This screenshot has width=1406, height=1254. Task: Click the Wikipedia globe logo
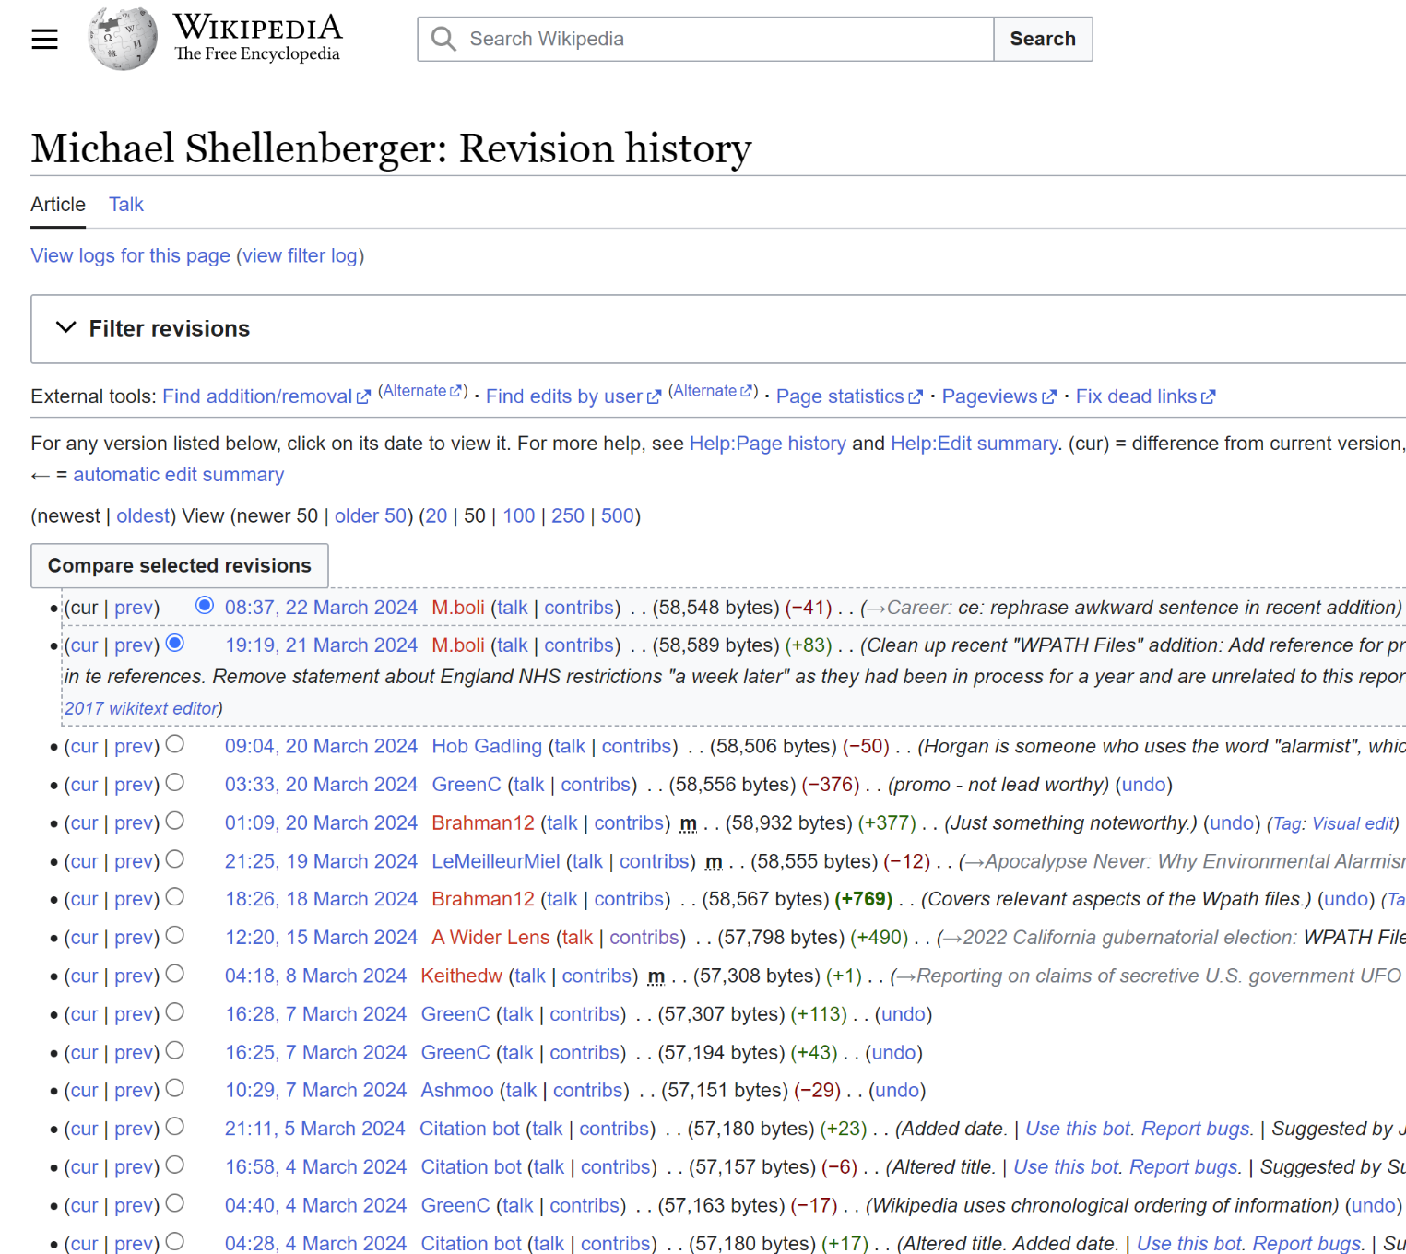tap(122, 39)
